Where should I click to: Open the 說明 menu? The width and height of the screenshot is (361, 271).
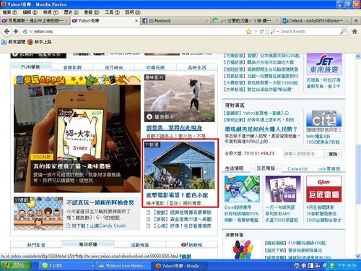133,12
